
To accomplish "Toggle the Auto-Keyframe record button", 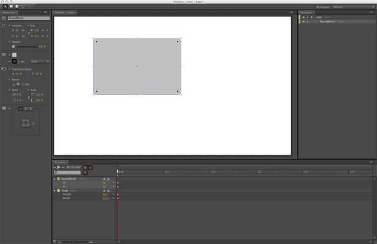I will pyautogui.click(x=85, y=168).
